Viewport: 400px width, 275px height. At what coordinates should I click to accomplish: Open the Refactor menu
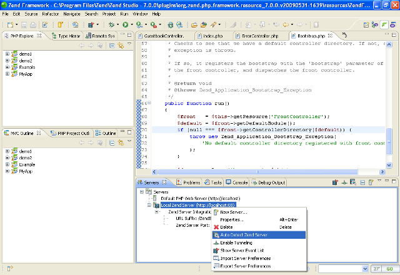point(50,14)
